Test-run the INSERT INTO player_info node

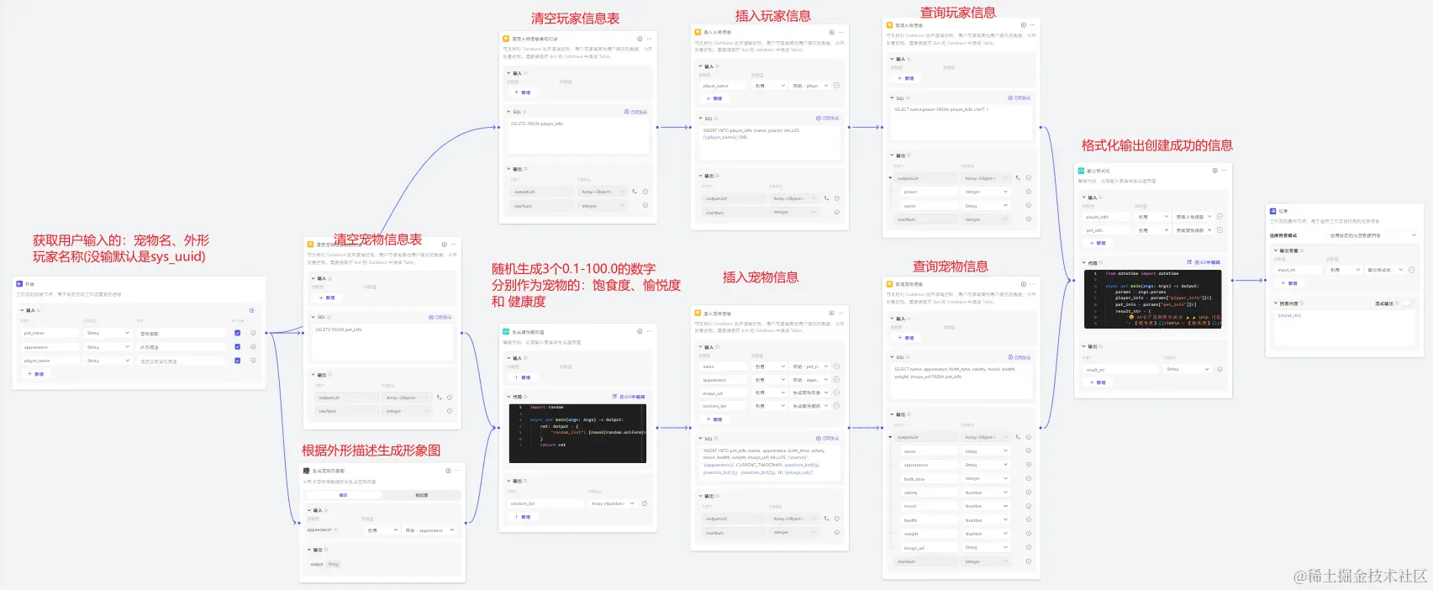coord(831,32)
